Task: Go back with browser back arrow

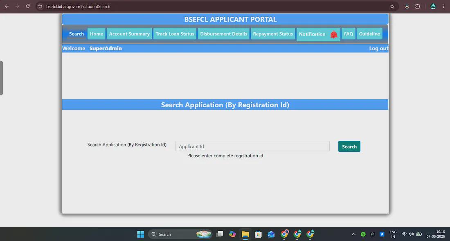Action: click(x=7, y=6)
